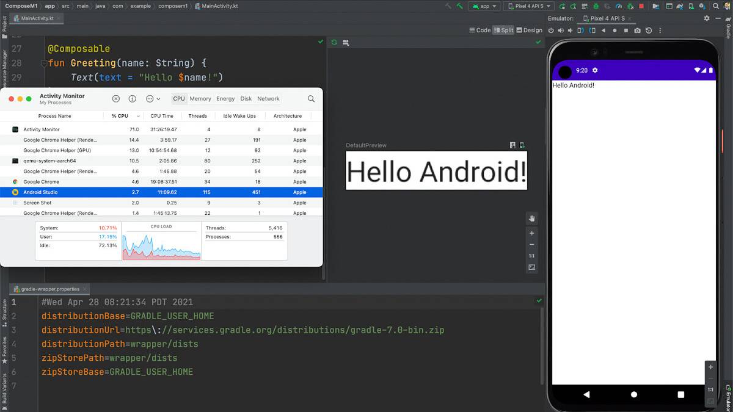
Task: Deploy DefaultPreview to device icon
Action: pos(522,145)
